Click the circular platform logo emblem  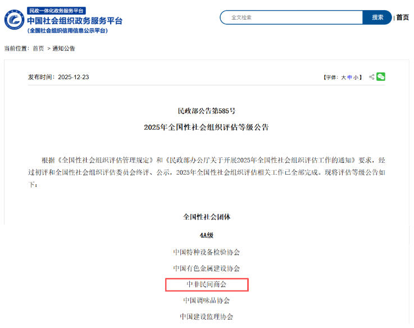tap(14, 20)
